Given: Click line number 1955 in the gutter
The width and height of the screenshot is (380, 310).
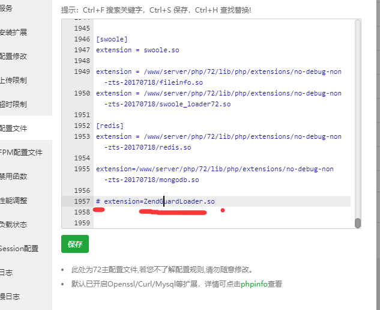Looking at the screenshot, I should pos(82,169).
